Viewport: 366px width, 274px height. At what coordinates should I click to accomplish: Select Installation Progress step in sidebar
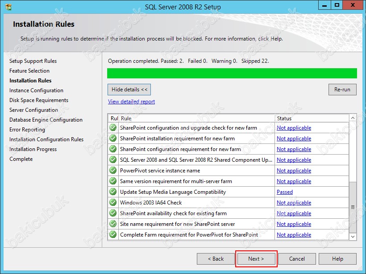[x=33, y=149]
